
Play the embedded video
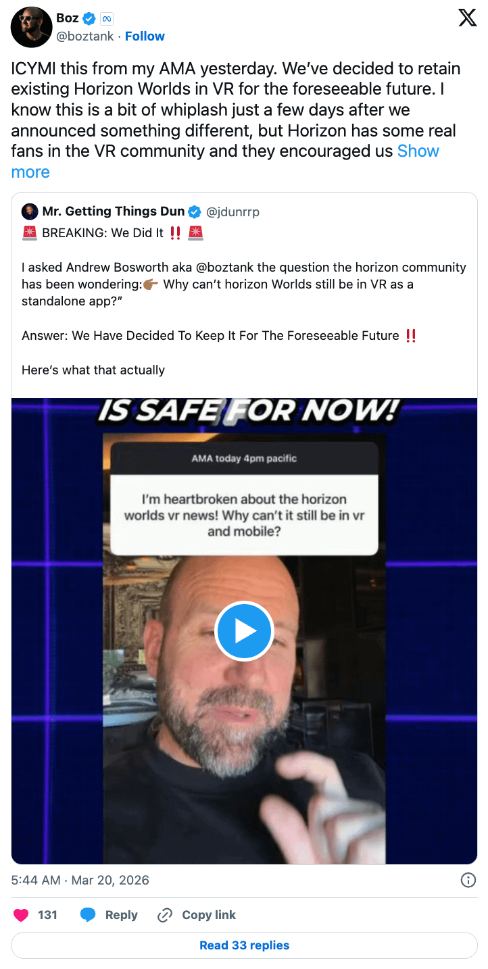[244, 630]
